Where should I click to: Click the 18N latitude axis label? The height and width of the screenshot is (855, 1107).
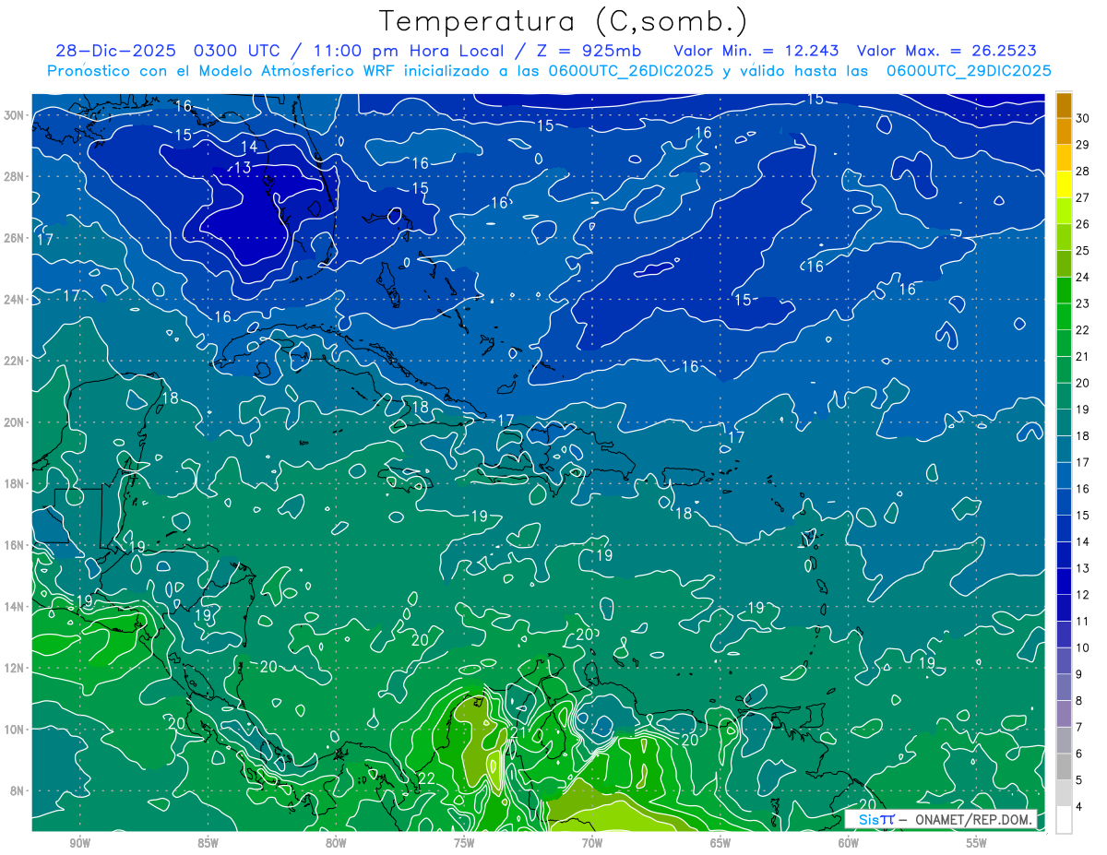pos(16,483)
